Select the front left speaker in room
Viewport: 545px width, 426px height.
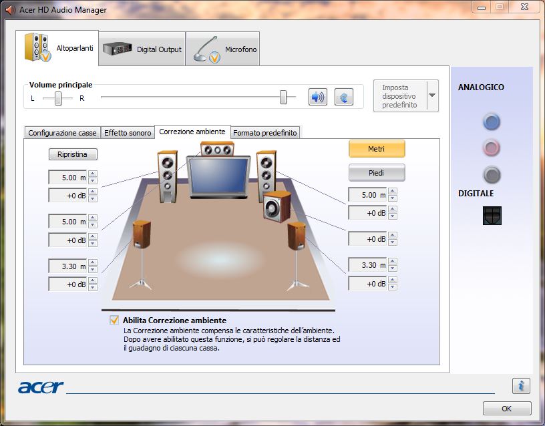tap(168, 176)
